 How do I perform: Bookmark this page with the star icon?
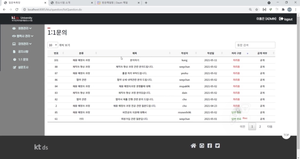(x=257, y=10)
